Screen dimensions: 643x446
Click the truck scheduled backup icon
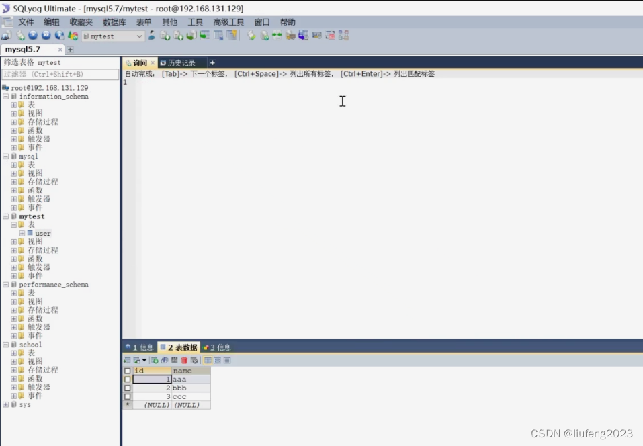click(290, 36)
